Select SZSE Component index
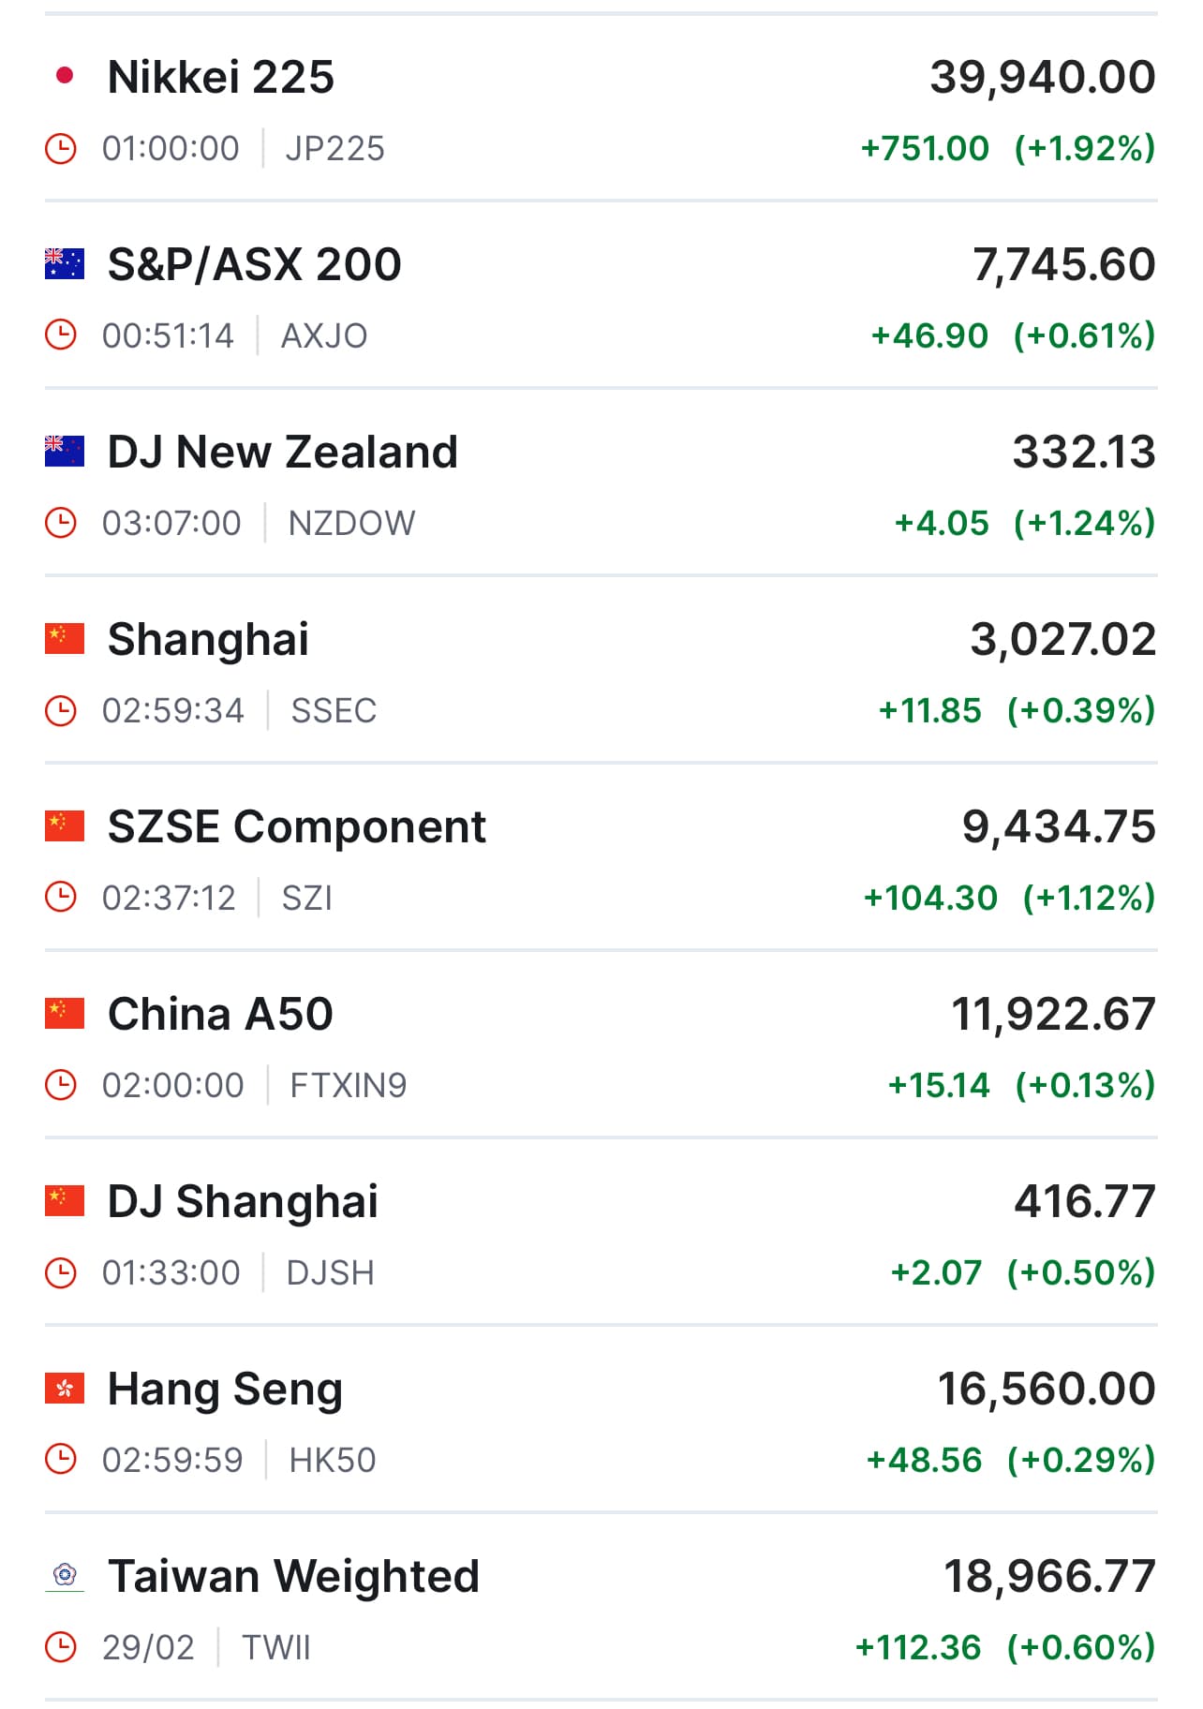The width and height of the screenshot is (1203, 1709). (297, 826)
